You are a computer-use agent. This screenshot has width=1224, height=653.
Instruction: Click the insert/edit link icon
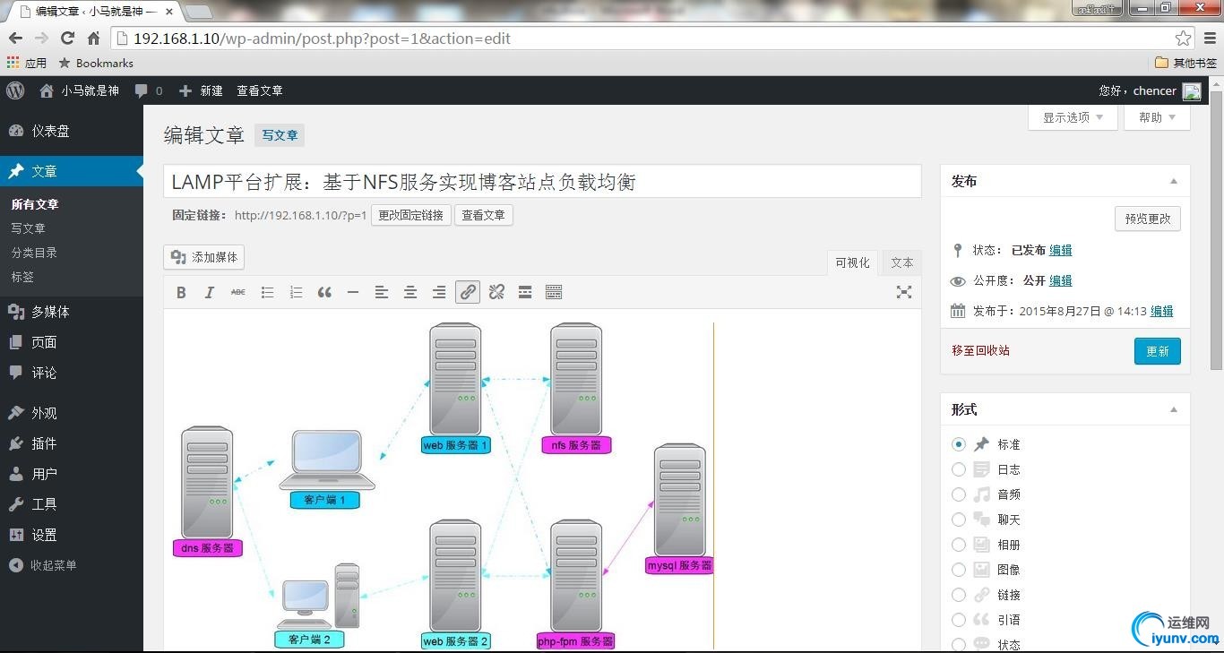point(468,292)
